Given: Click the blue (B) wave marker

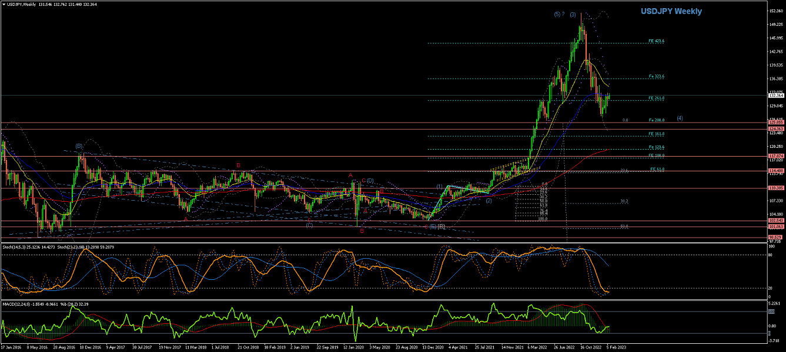Looking at the screenshot, I should (79, 145).
